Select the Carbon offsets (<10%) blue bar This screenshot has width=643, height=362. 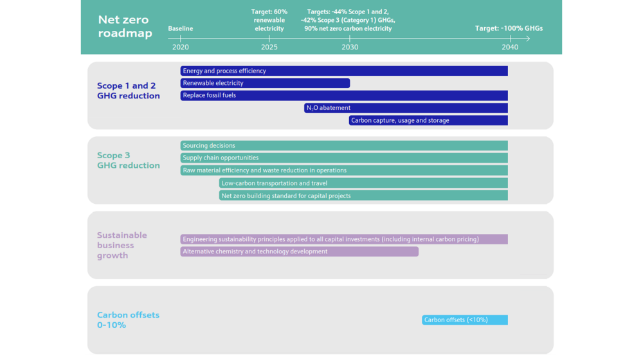465,320
